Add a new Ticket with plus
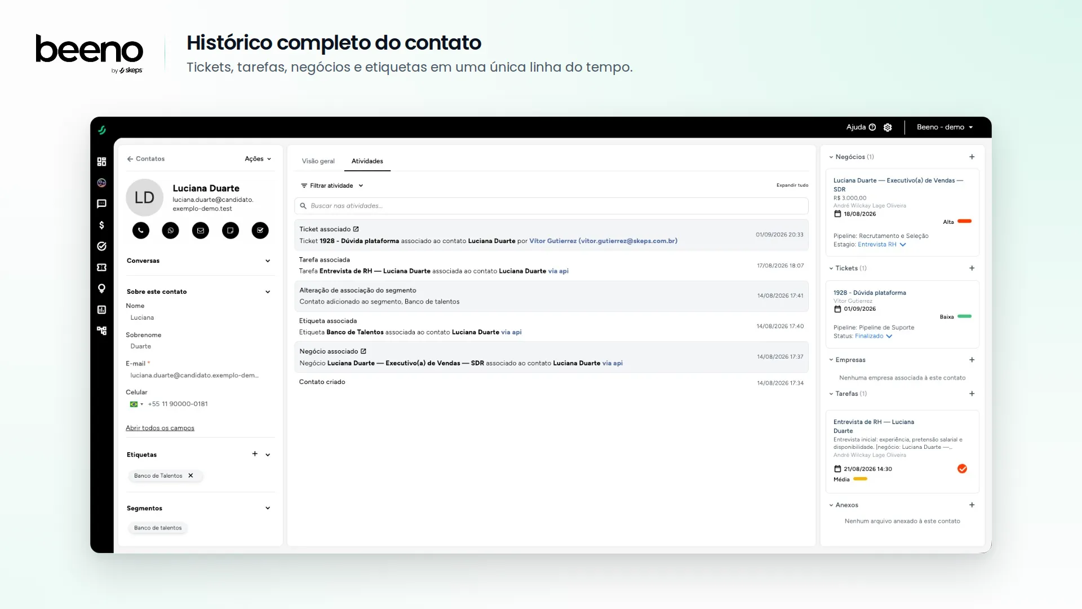The height and width of the screenshot is (609, 1082). point(972,268)
